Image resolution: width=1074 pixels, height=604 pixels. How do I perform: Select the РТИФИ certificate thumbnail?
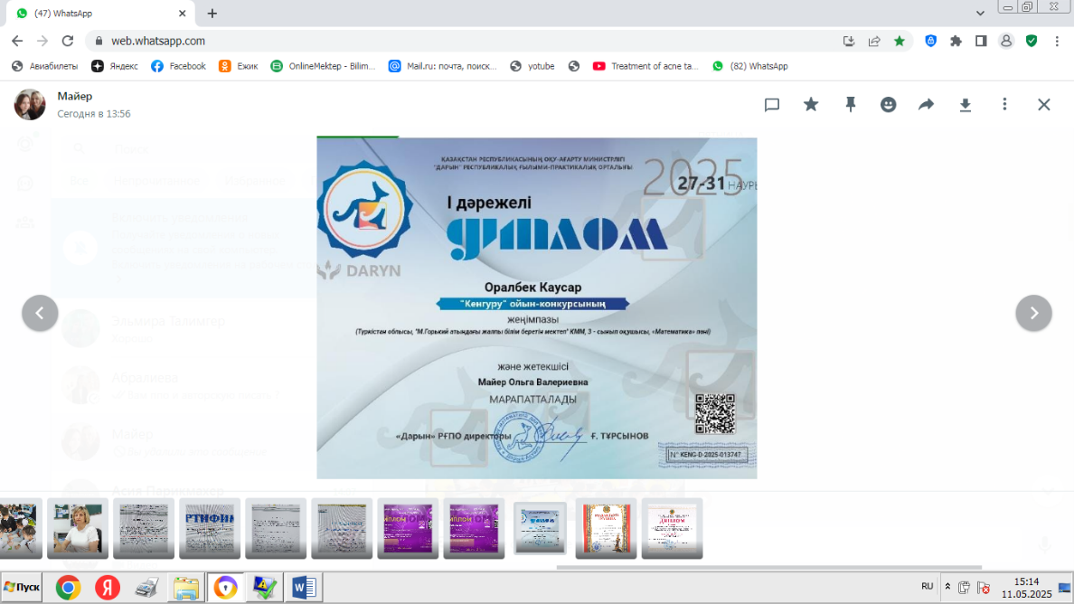click(210, 528)
